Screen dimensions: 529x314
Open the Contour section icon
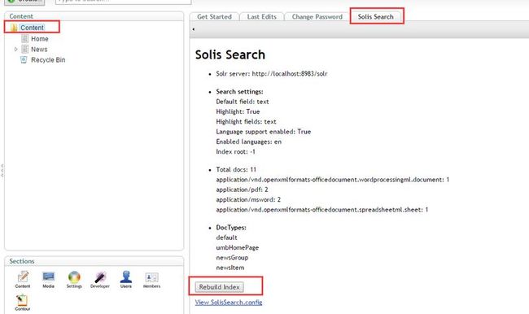[x=22, y=300]
